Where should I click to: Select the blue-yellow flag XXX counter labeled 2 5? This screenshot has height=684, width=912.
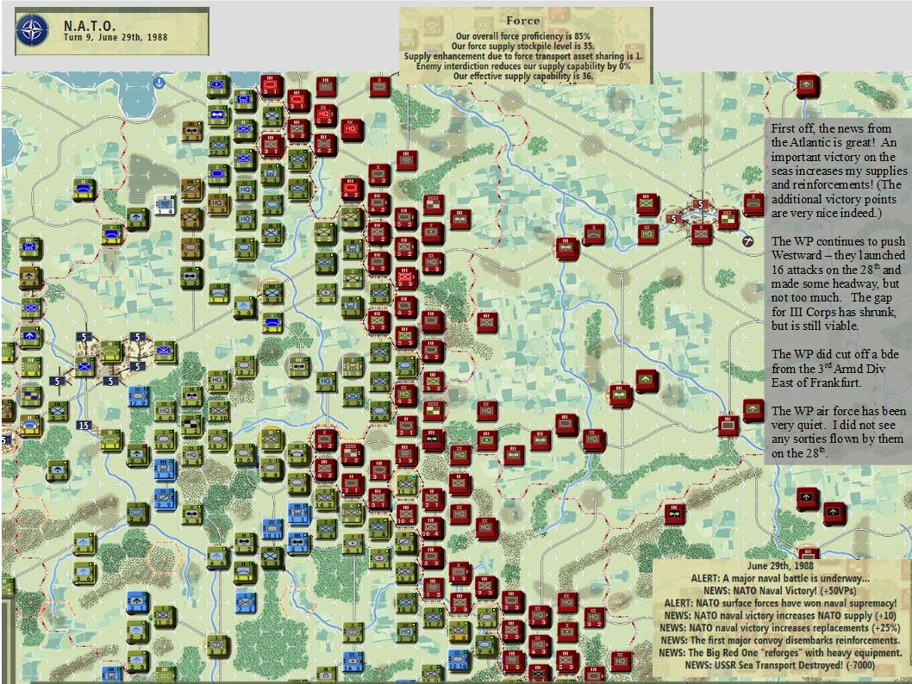click(30, 395)
